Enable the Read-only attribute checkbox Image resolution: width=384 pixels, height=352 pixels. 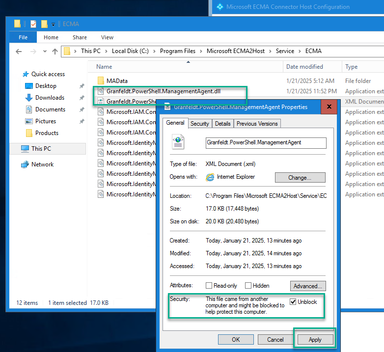[x=209, y=286]
